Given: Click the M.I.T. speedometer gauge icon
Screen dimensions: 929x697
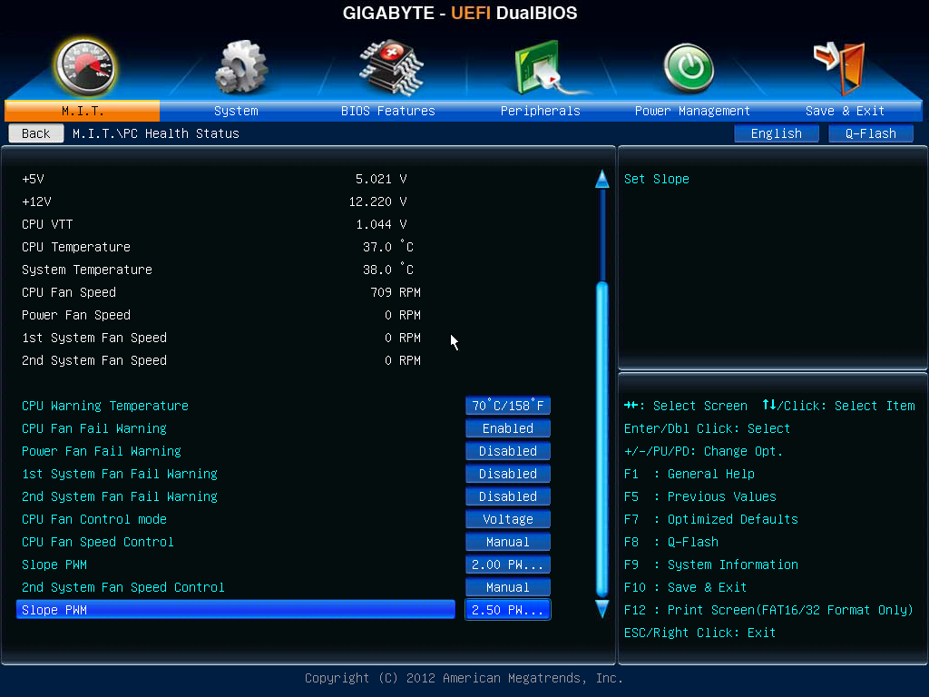Looking at the screenshot, I should (x=85, y=67).
